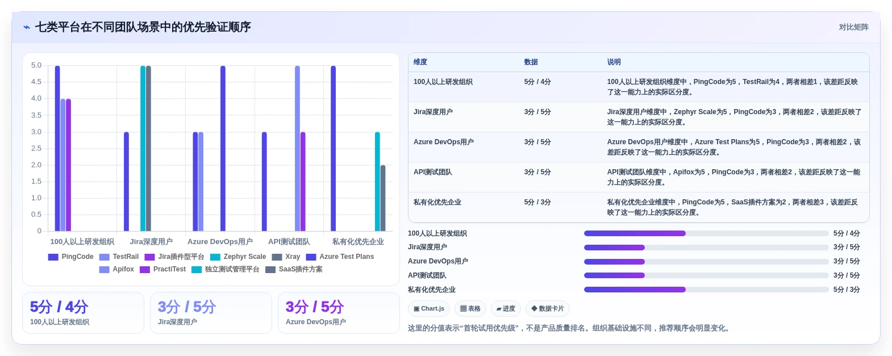Select table row Jira深度用户
Viewport: 892px width, 356px height.
click(639, 117)
